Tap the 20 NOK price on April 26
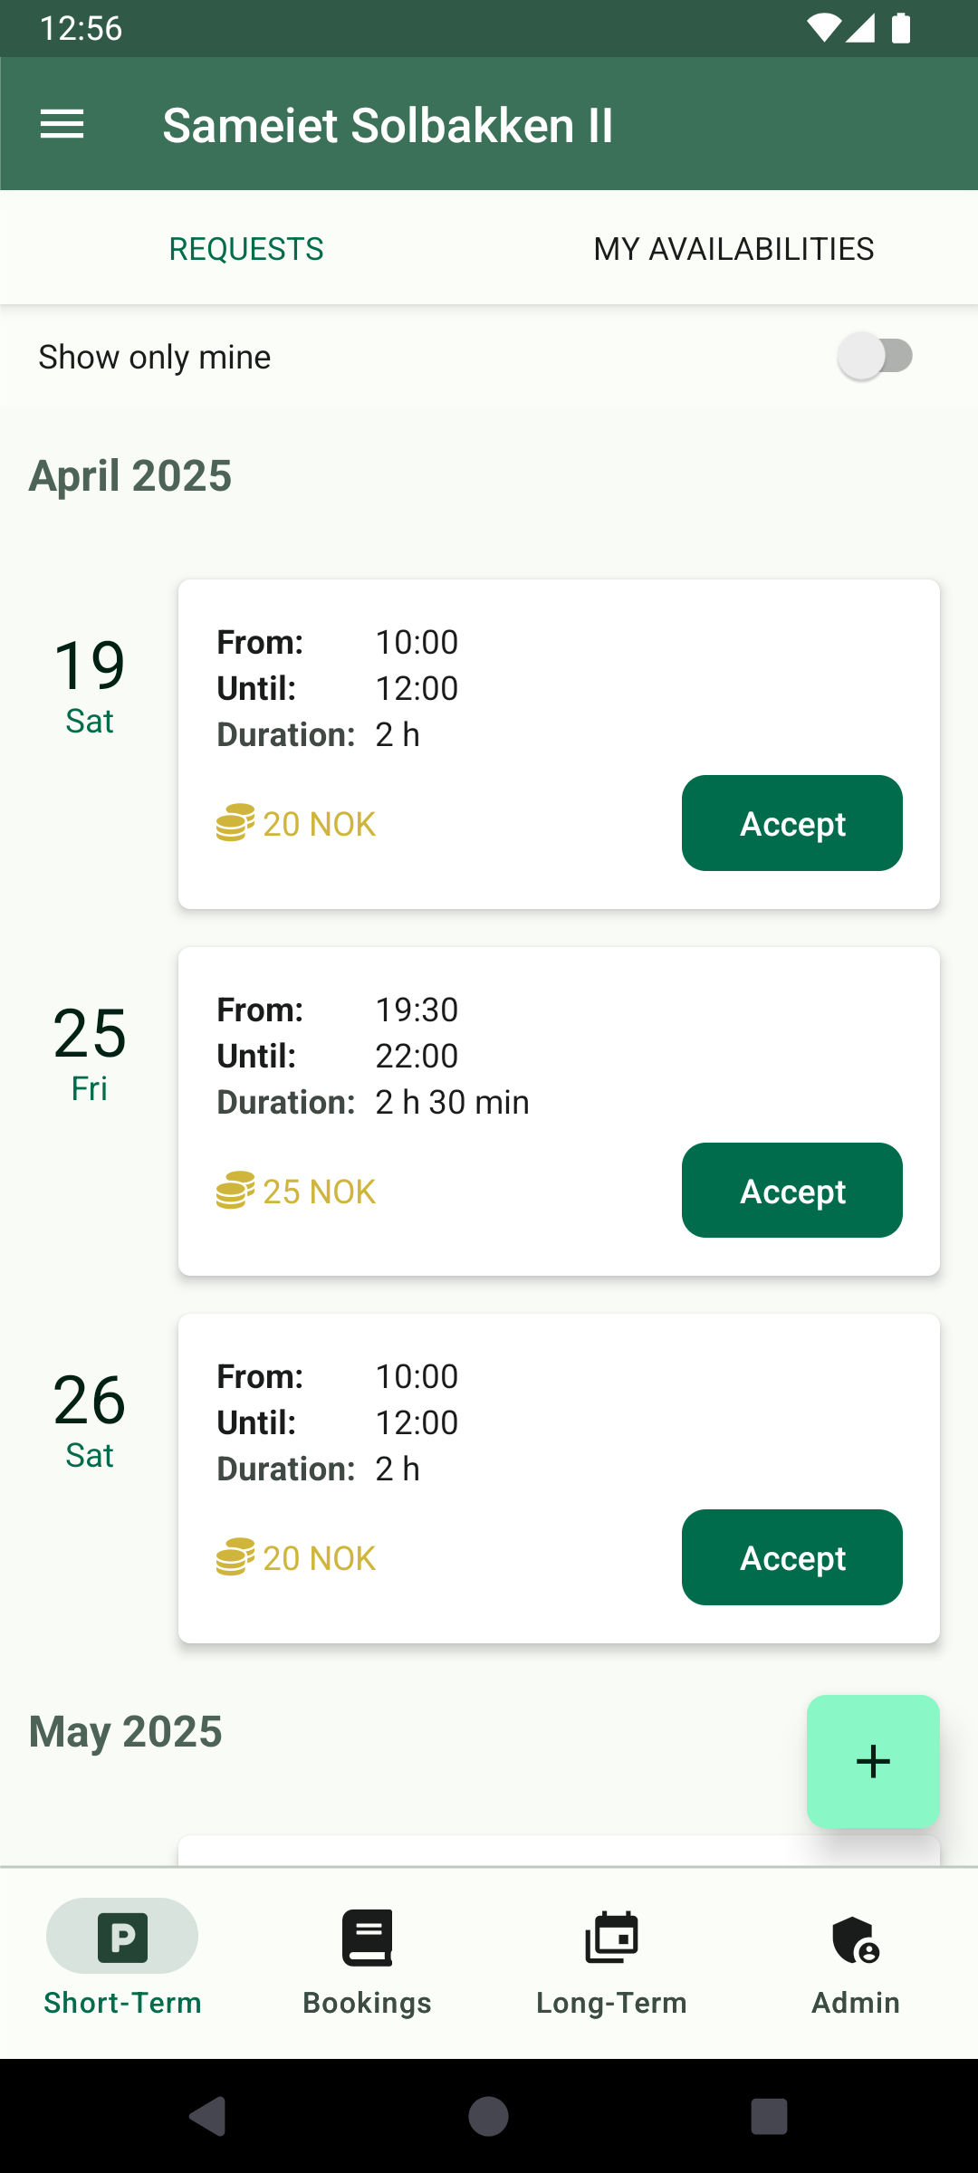 [x=319, y=1558]
